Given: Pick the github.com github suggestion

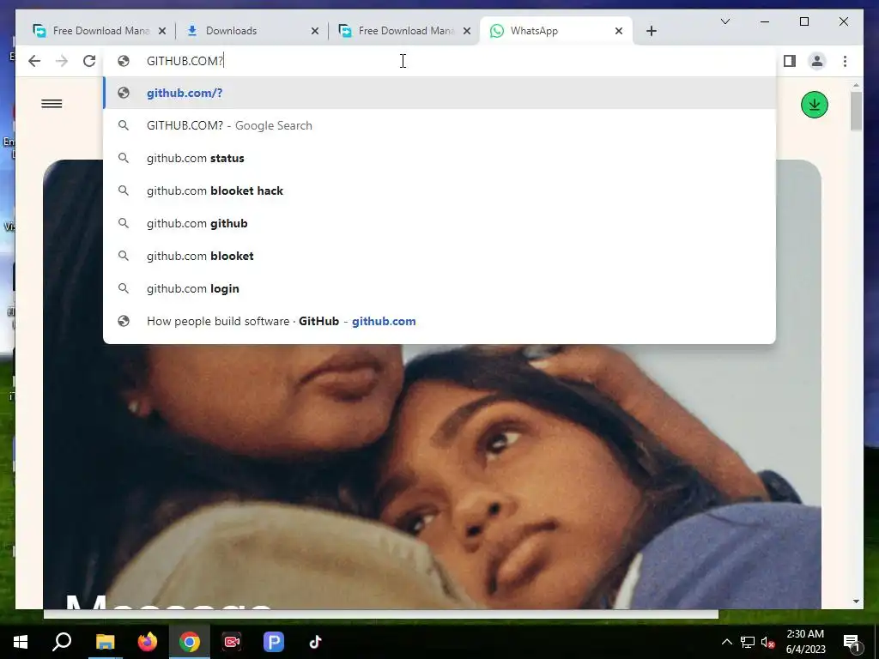Looking at the screenshot, I should pos(439,223).
